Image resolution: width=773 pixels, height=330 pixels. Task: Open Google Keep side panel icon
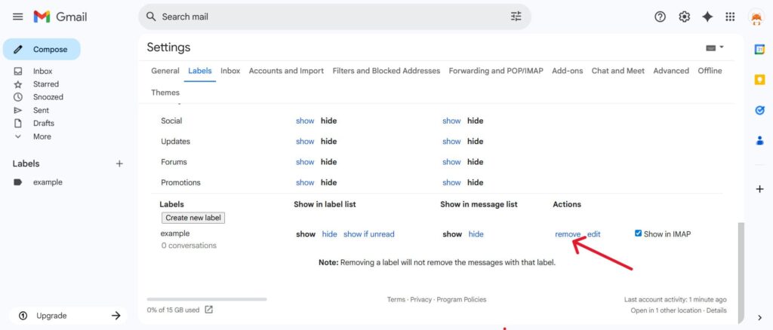(x=759, y=80)
